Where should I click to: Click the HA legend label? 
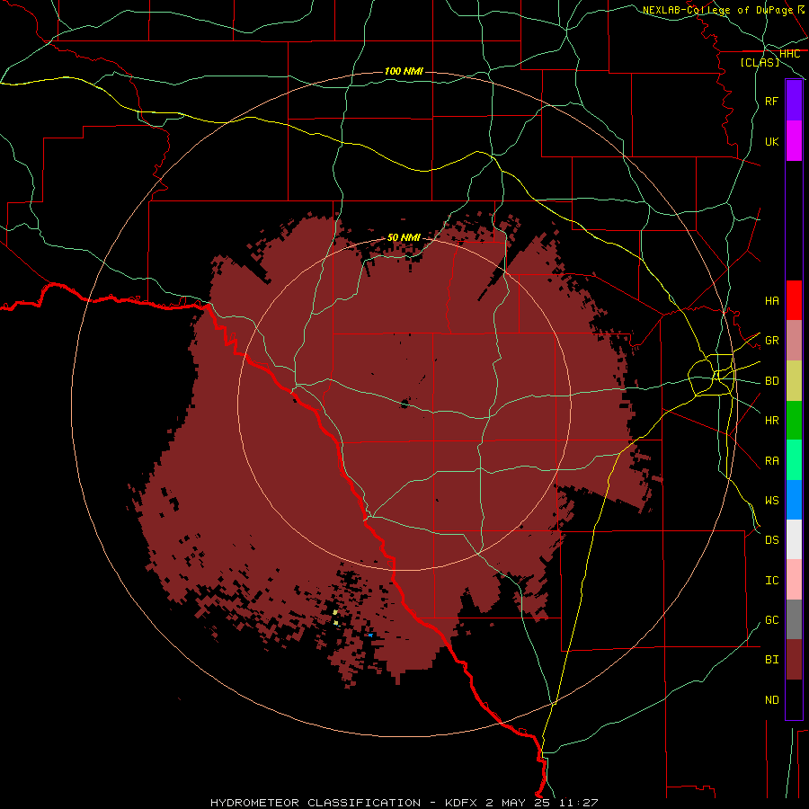pyautogui.click(x=772, y=301)
